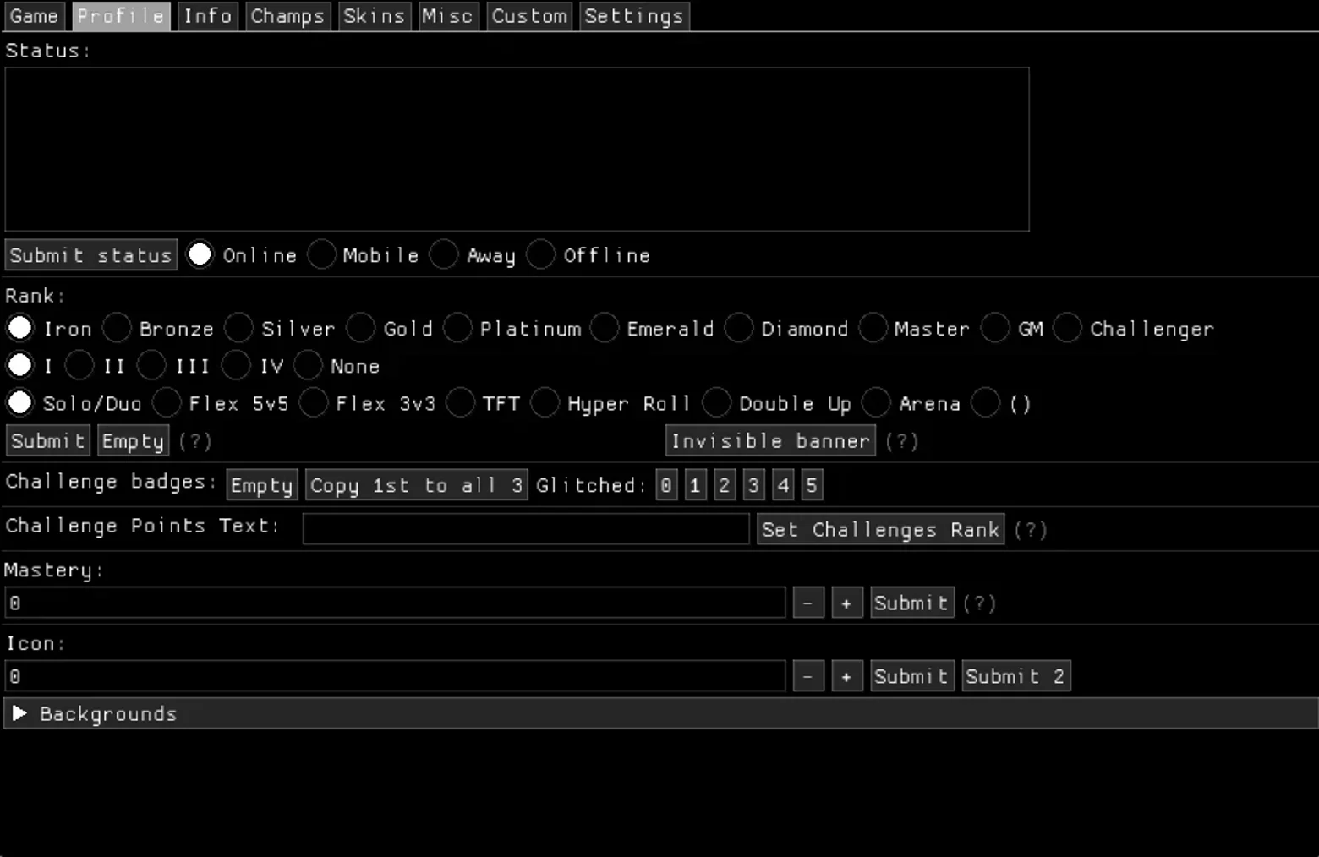Select the Diamond rank radio button
Viewport: 1319px width, 857px height.
738,328
